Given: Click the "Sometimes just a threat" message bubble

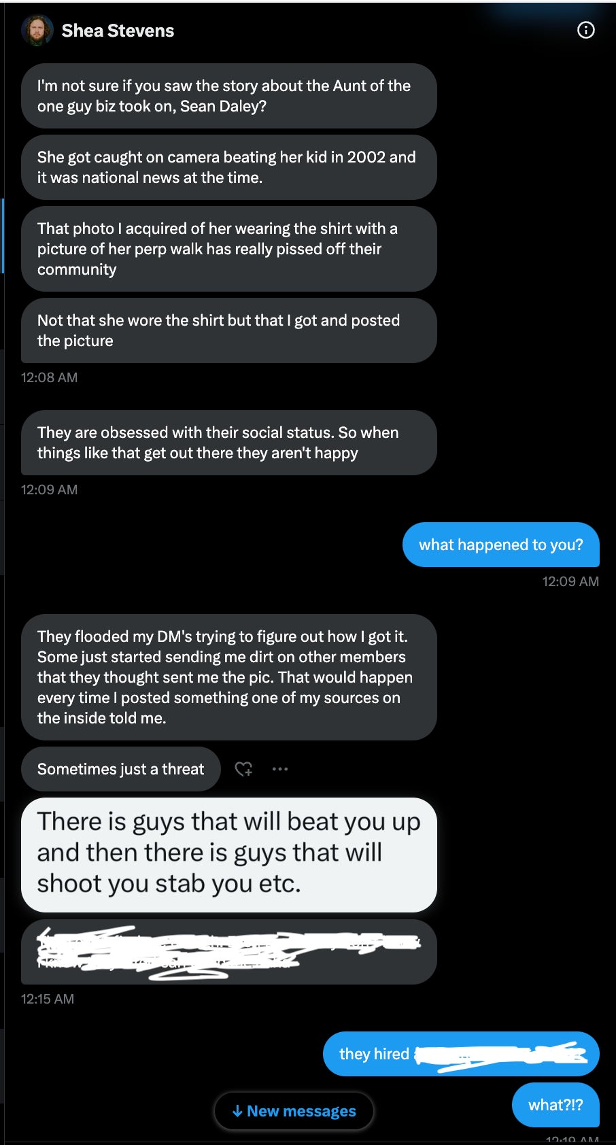Looking at the screenshot, I should pos(120,769).
